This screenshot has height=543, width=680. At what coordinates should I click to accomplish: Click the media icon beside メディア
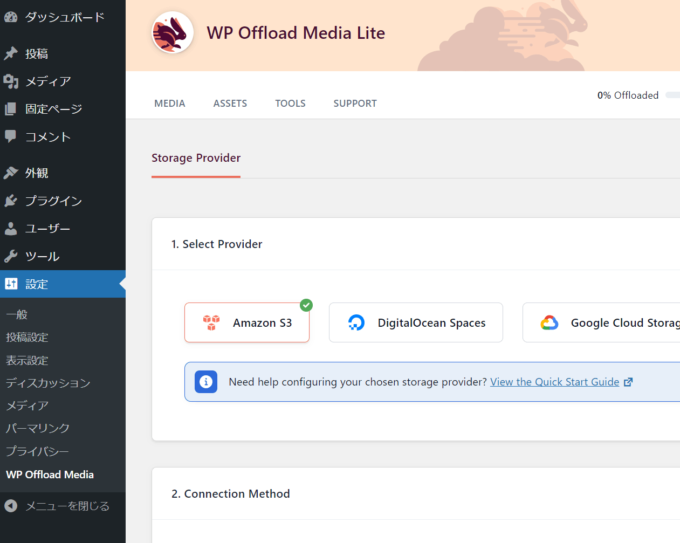pos(11,81)
